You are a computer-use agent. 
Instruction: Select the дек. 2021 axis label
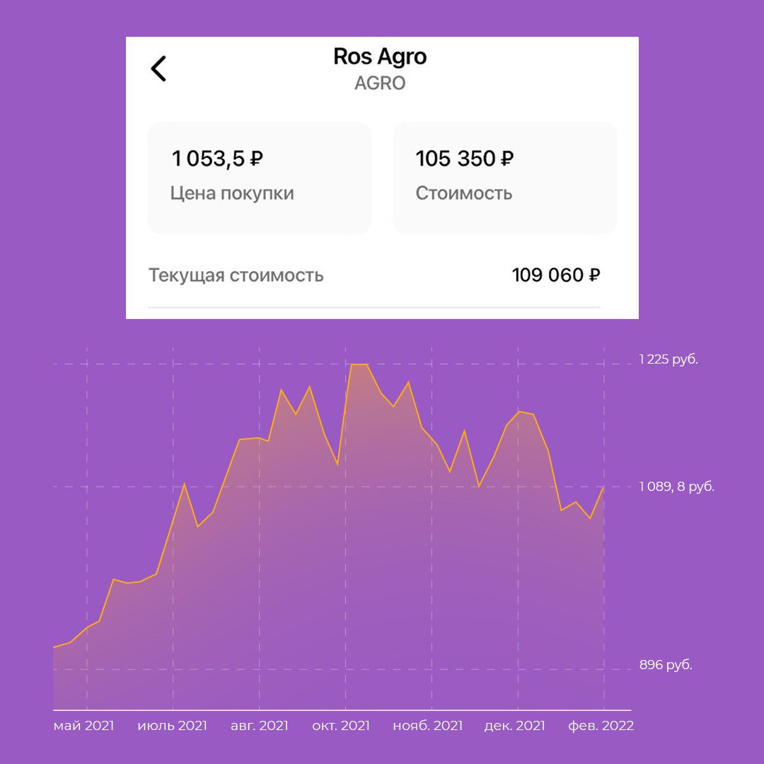514,726
